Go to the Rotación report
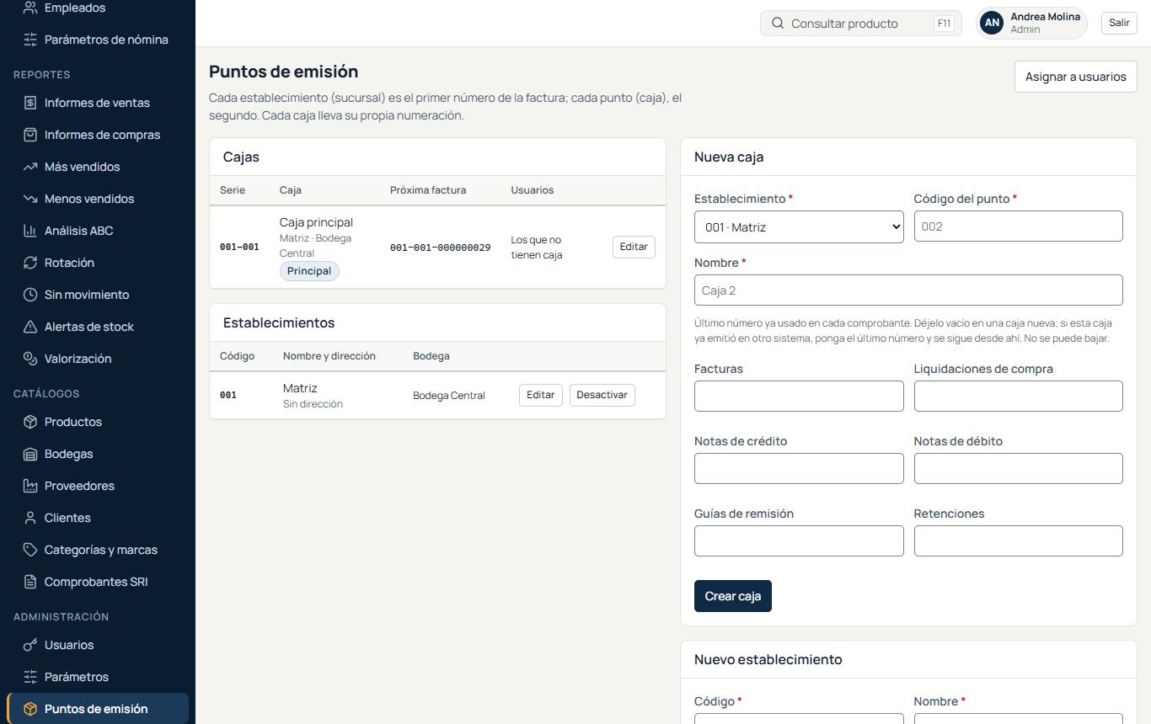Viewport: 1151px width, 724px height. (x=98, y=263)
